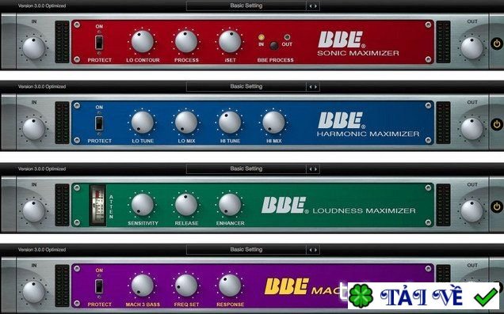Click Loudness Maximizer preset previous/next arrows
This screenshot has width=504, height=314.
click(x=313, y=169)
